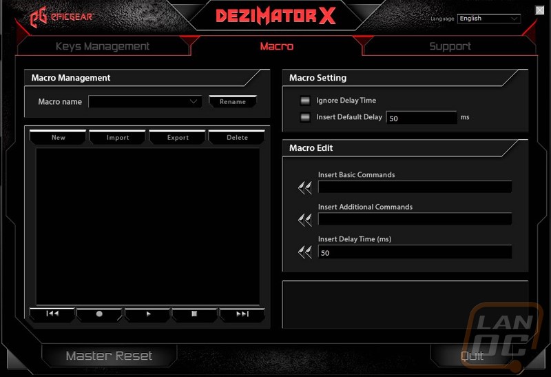Open the Support tab
The width and height of the screenshot is (551, 377).
[450, 46]
